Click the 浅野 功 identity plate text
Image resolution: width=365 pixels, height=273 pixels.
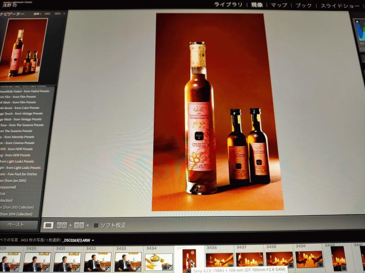[10, 5]
